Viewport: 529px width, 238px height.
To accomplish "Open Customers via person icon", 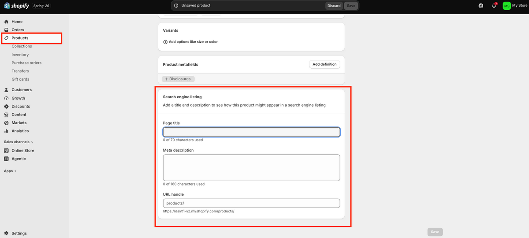I will click(x=6, y=89).
